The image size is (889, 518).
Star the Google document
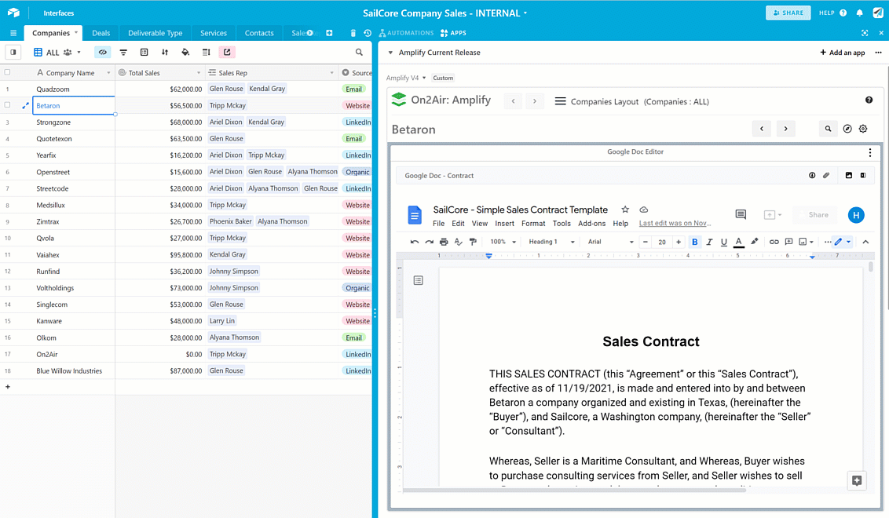(x=625, y=209)
